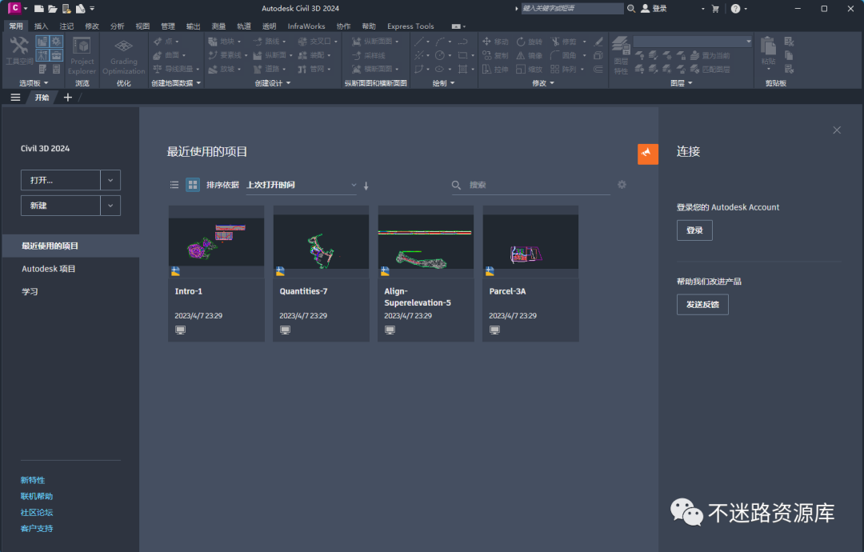The image size is (864, 552).
Task: Click the Make Current (置为当前) layer tool
Action: point(710,55)
